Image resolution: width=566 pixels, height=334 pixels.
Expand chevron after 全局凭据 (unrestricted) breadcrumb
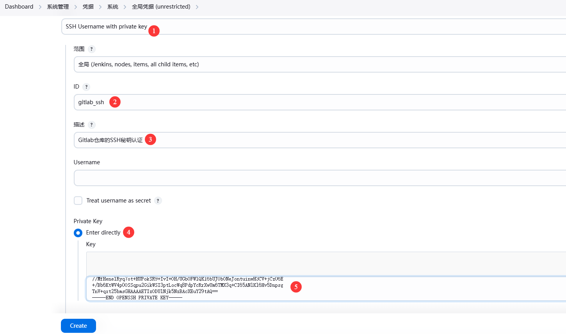pyautogui.click(x=197, y=7)
